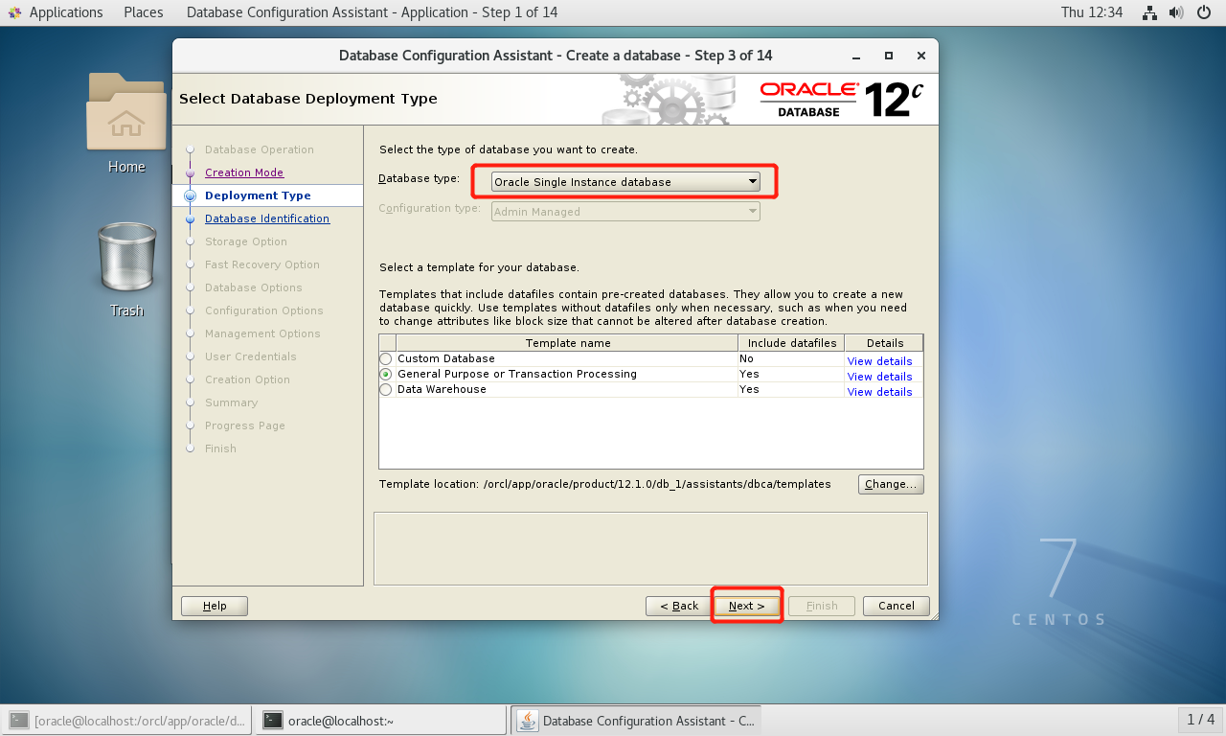
Task: Click the User Credentials step label
Action: click(x=251, y=356)
